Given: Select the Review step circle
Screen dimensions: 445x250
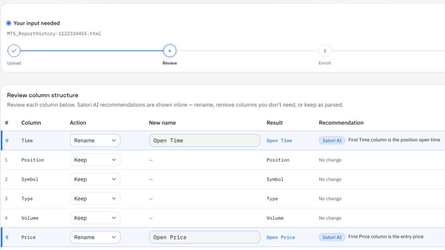Looking at the screenshot, I should tap(170, 51).
